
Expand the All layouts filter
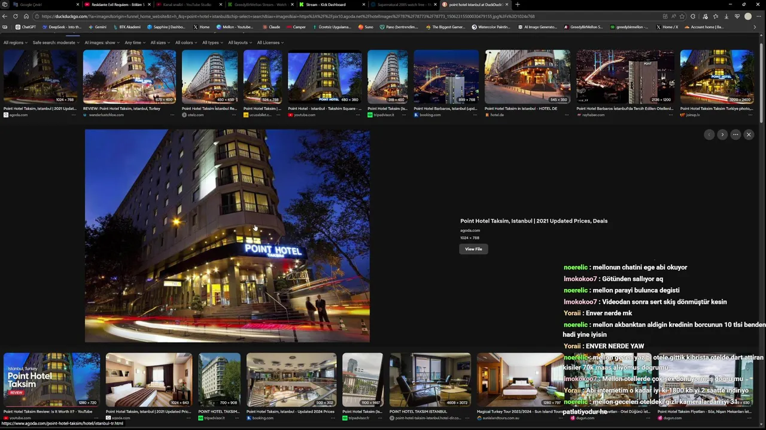pos(240,42)
